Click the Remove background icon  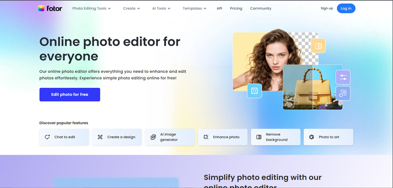pos(259,137)
